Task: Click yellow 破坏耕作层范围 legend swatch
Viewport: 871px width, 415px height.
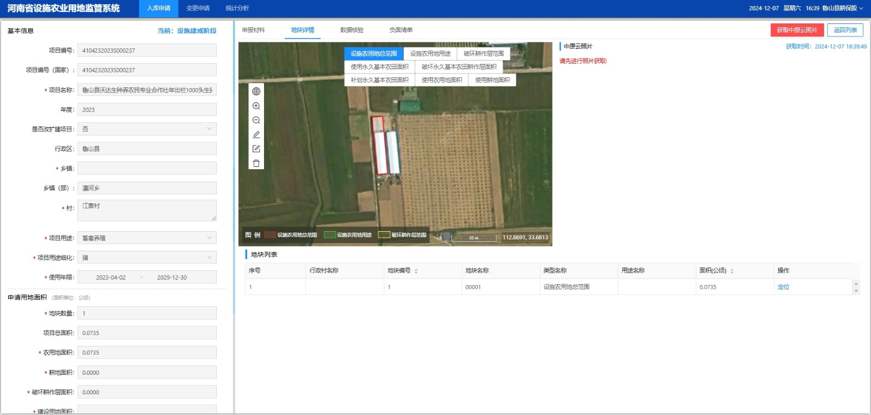Action: pos(384,235)
